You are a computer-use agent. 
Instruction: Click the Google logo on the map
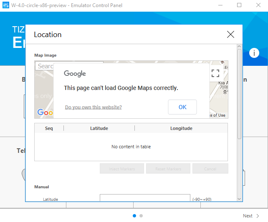pyautogui.click(x=44, y=112)
